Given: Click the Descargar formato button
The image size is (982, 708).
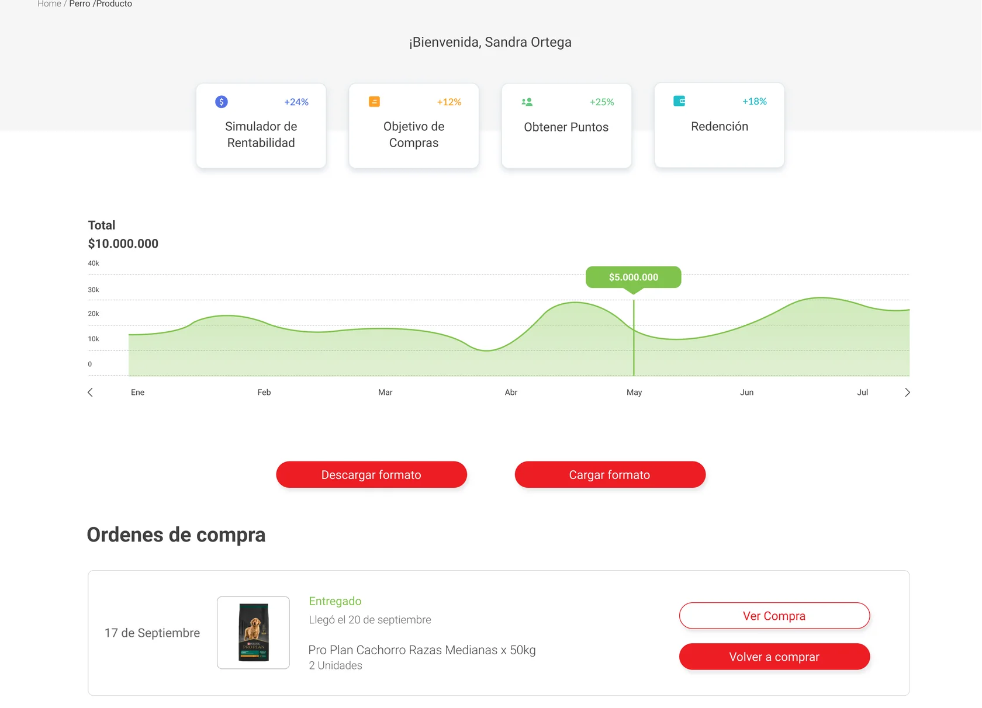Looking at the screenshot, I should click(x=371, y=474).
